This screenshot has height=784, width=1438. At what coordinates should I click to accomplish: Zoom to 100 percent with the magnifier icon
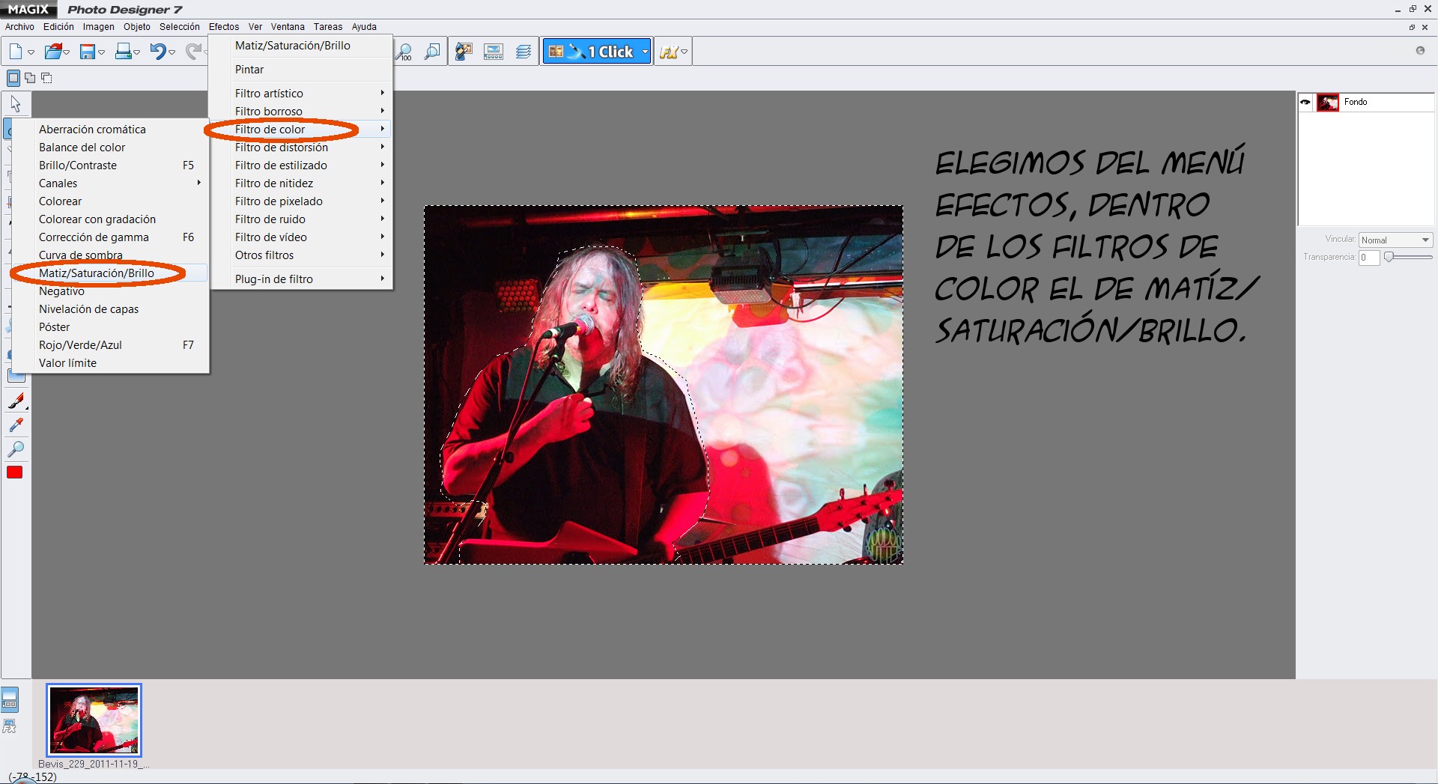point(404,52)
